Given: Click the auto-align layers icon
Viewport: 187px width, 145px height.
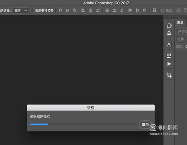Looking at the screenshot, I should coord(154,10).
